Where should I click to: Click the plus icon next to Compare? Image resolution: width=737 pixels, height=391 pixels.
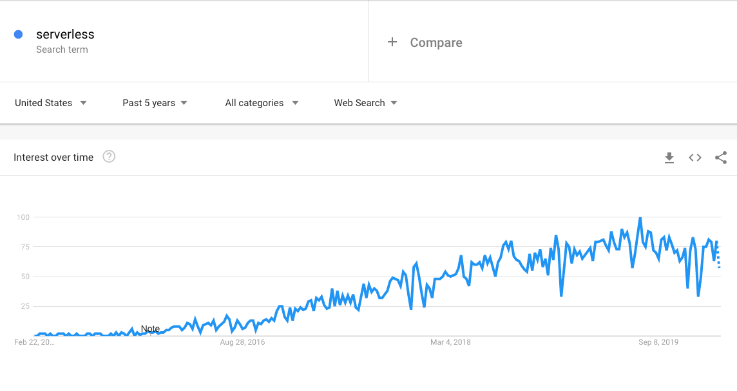[x=392, y=42]
